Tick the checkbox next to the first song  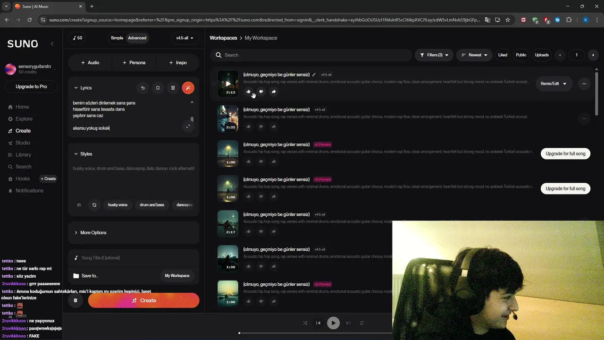(213, 84)
